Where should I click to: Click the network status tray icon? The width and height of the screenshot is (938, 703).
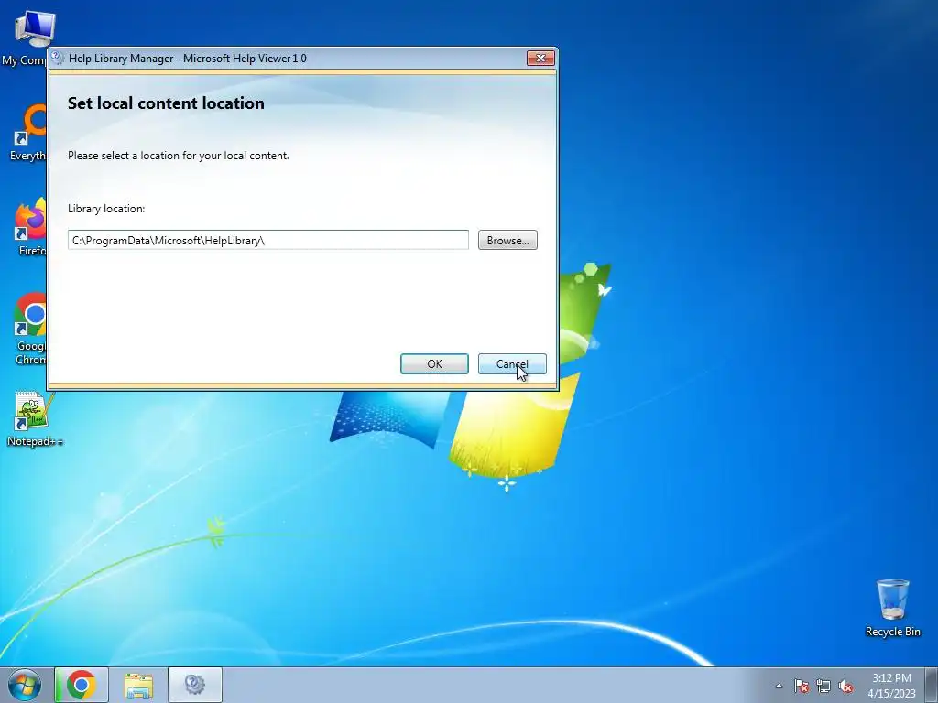click(823, 686)
